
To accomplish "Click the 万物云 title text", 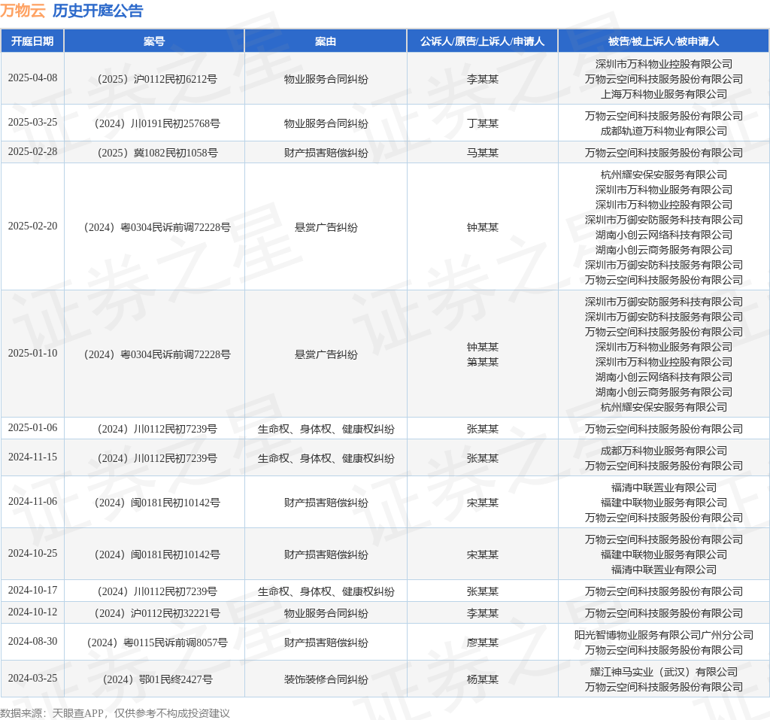I will pyautogui.click(x=23, y=11).
